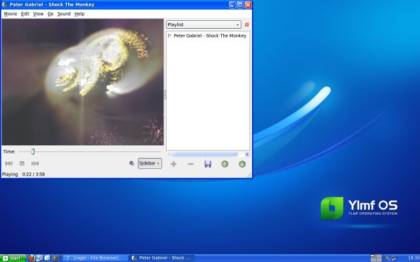The height and width of the screenshot is (262, 420).
Task: Add a file to playlist with plus icon
Action: [x=173, y=164]
